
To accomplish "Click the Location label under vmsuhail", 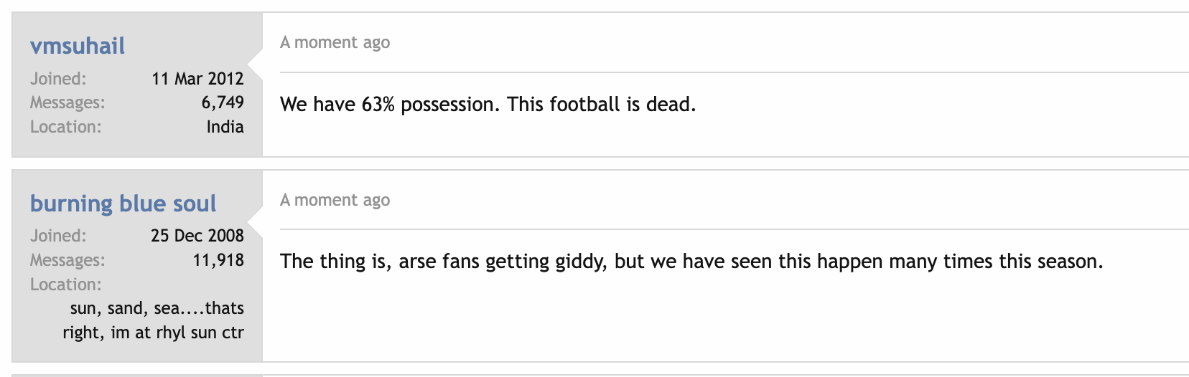I will 66,127.
